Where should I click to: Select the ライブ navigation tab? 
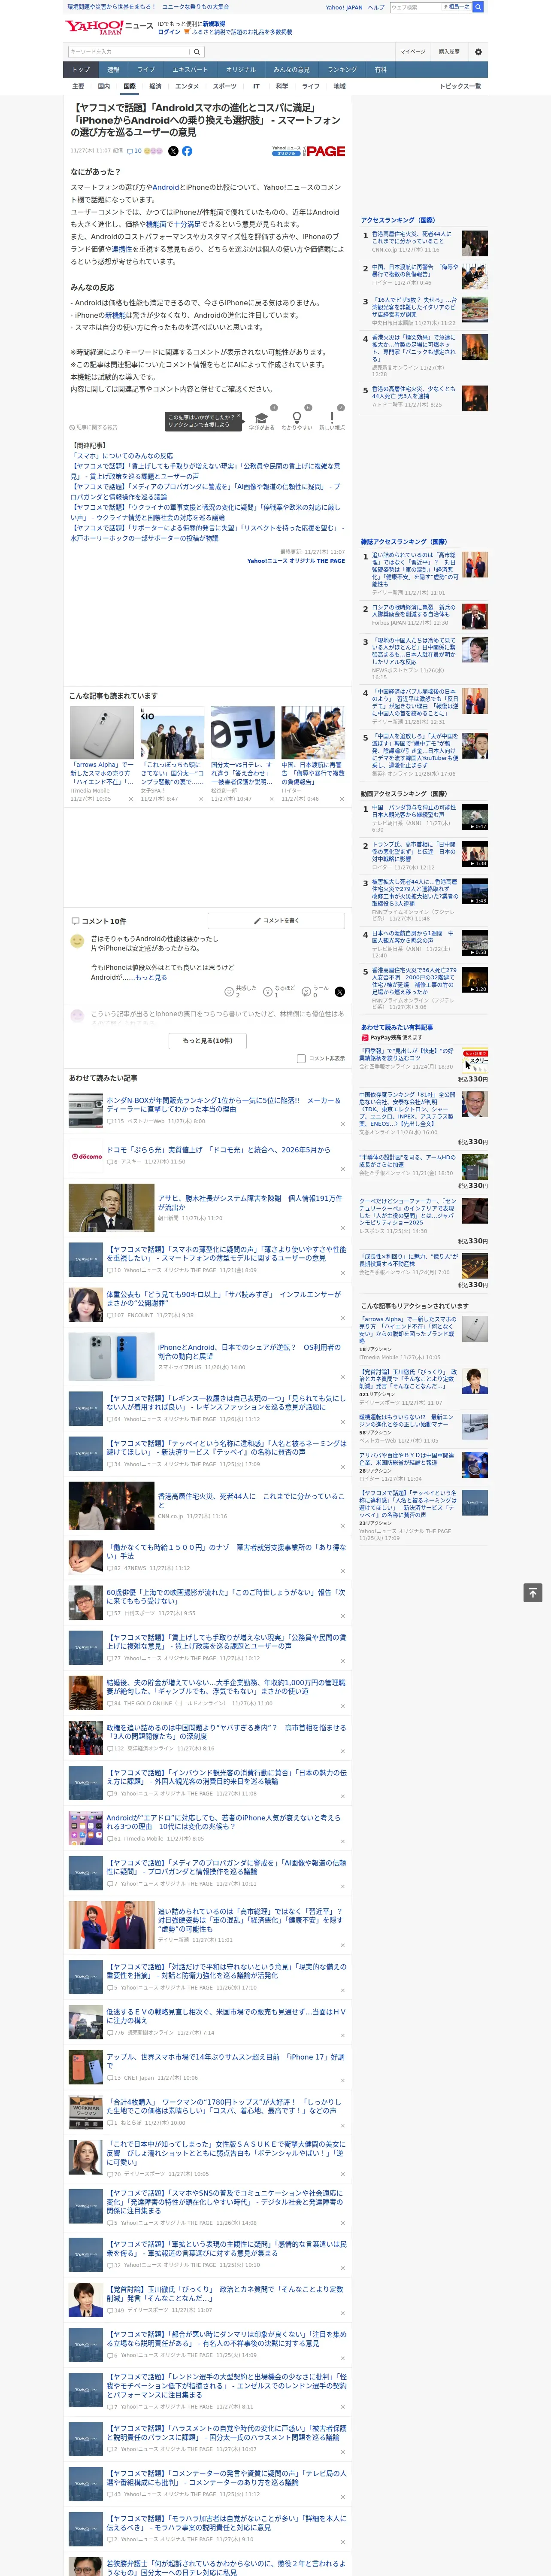click(x=146, y=70)
